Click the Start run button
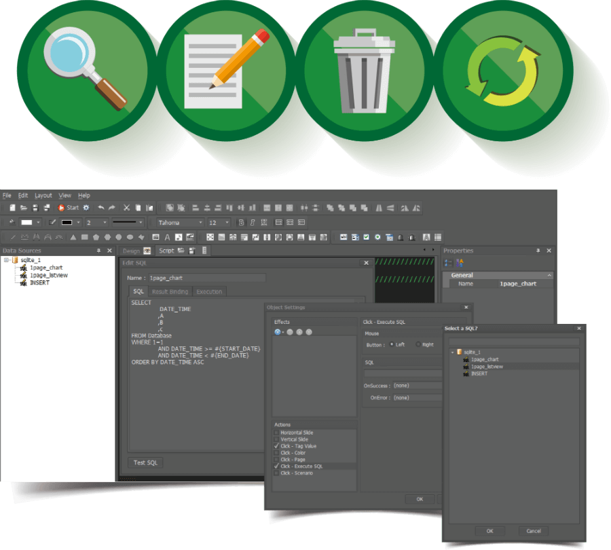 68,208
